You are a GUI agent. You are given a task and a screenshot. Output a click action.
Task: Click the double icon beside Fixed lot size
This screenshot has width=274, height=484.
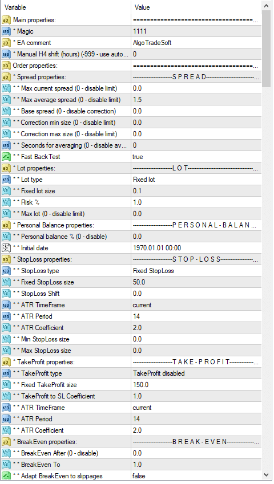[6, 191]
